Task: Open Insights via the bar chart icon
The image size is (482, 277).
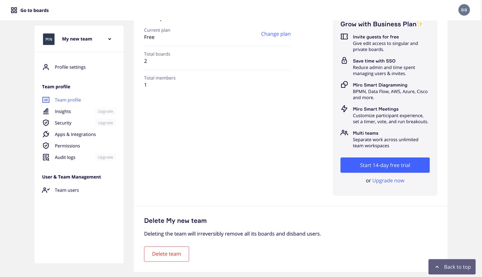Action: (x=46, y=111)
